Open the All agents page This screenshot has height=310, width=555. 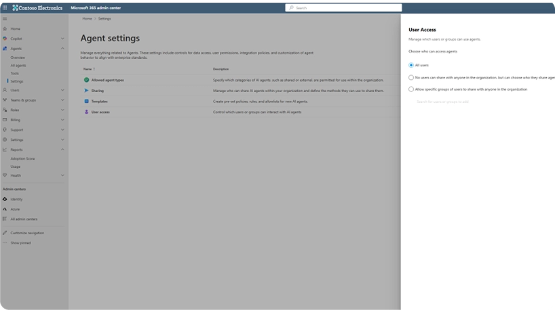point(18,66)
